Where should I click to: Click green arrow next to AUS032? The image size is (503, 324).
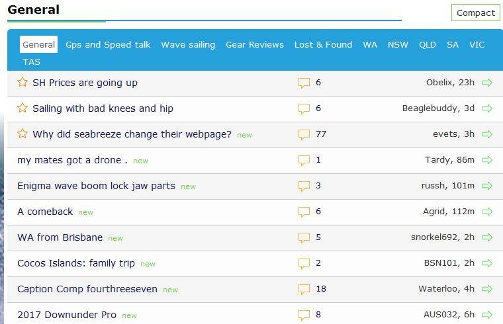coord(487,315)
